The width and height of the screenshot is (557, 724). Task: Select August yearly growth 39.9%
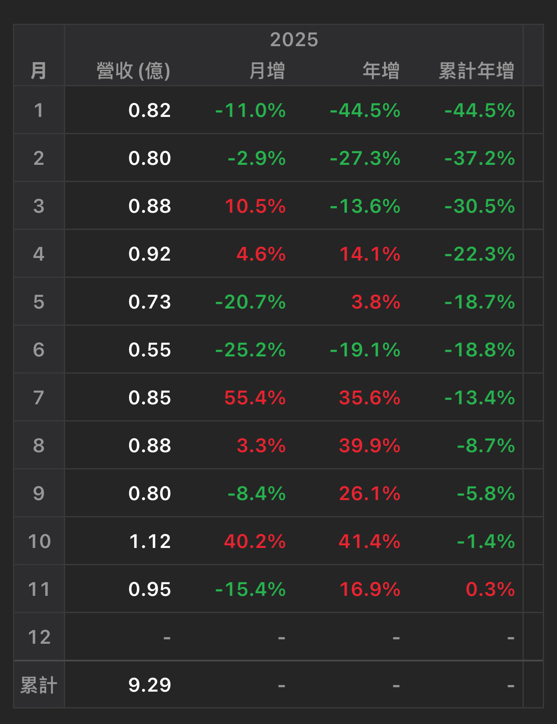tap(370, 445)
